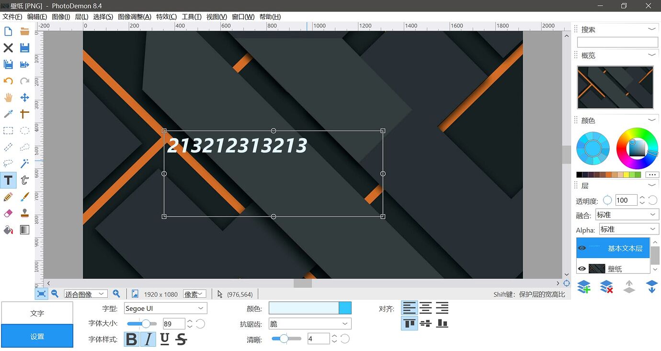Select the Elliptical selection tool
The image size is (661, 351).
(x=25, y=130)
